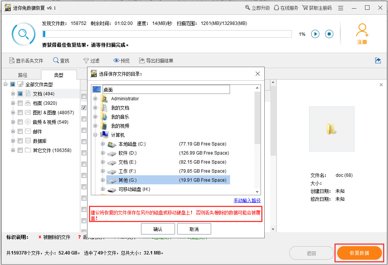Select the My Documents folder icon
This screenshot has width=388, height=265.
click(x=104, y=108)
